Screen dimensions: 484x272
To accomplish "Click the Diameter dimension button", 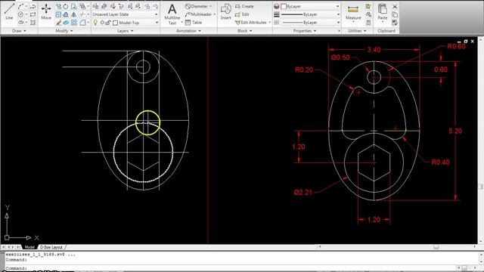I will coord(197,6).
